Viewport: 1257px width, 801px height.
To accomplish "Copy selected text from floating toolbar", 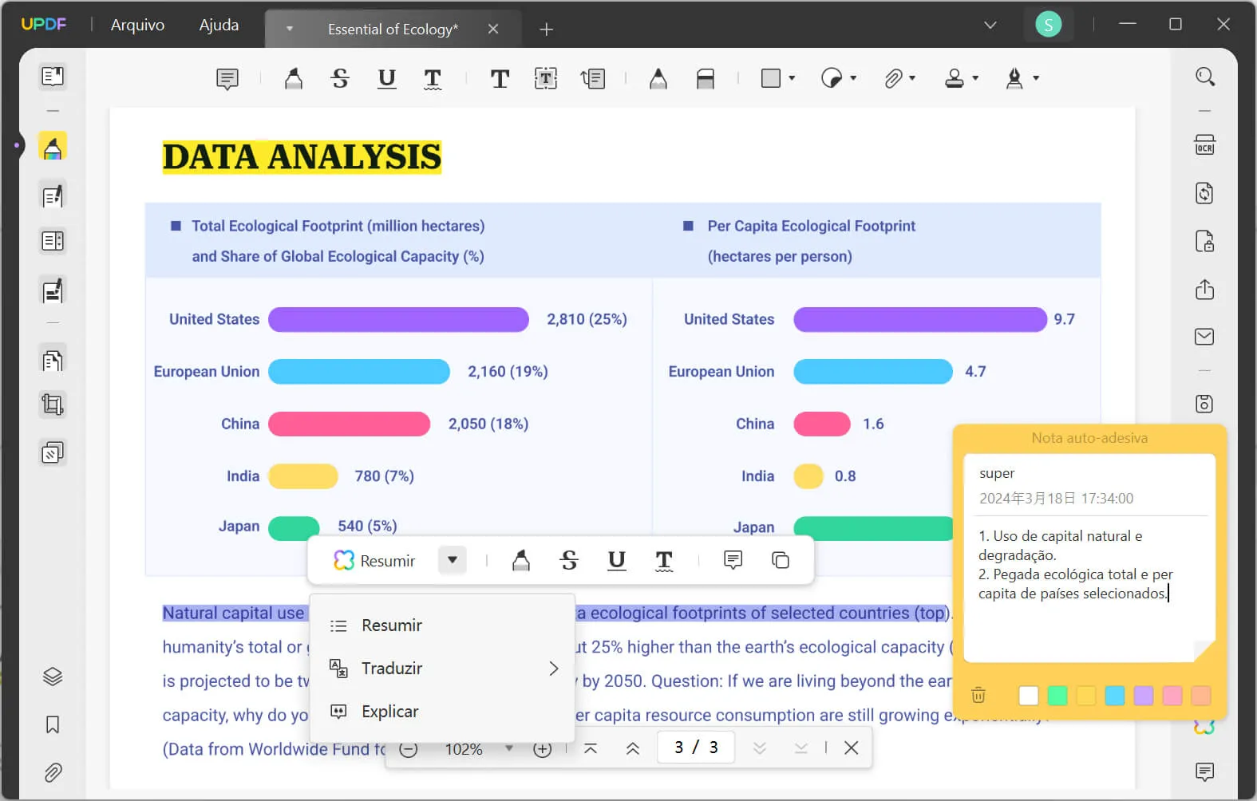I will coord(781,560).
